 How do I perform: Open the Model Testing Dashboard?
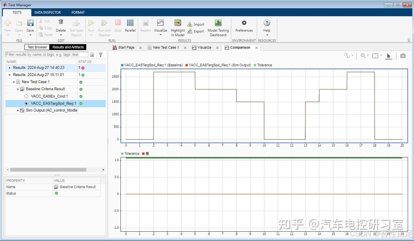(x=218, y=27)
